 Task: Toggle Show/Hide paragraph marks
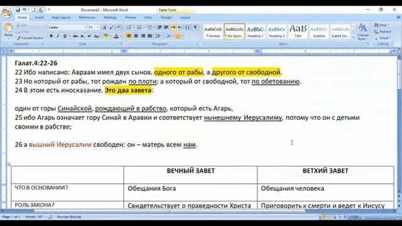click(x=195, y=28)
